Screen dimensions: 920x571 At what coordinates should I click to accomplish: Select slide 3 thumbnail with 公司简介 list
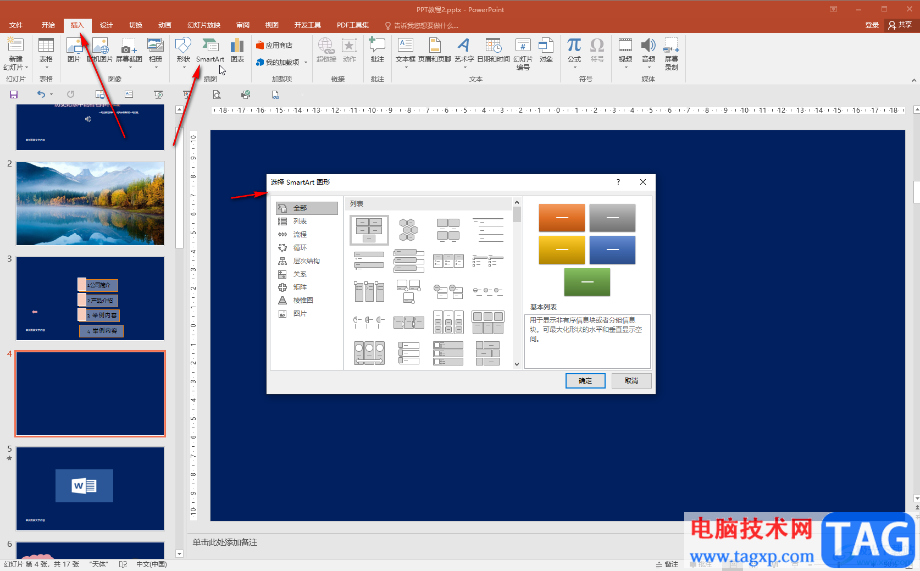(x=90, y=298)
